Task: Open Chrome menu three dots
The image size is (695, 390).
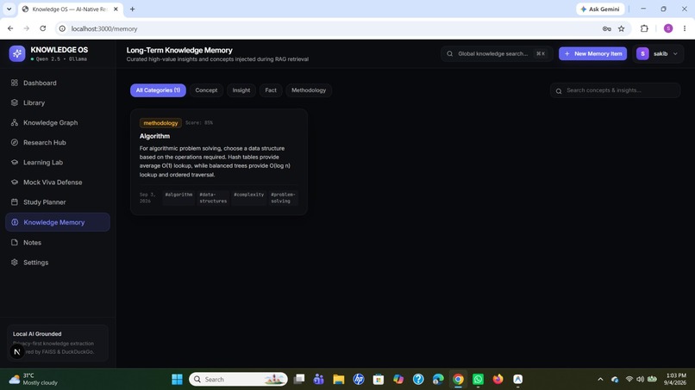Action: pos(685,28)
